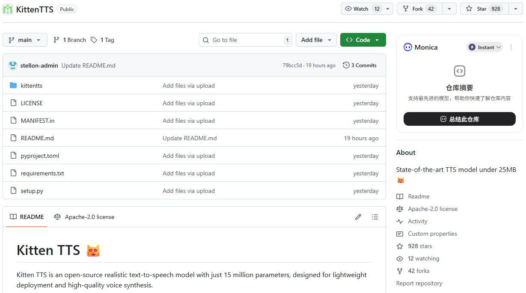Viewport: 526px width, 293px height.
Task: Click the book icon next to Readme
Action: pos(400,196)
